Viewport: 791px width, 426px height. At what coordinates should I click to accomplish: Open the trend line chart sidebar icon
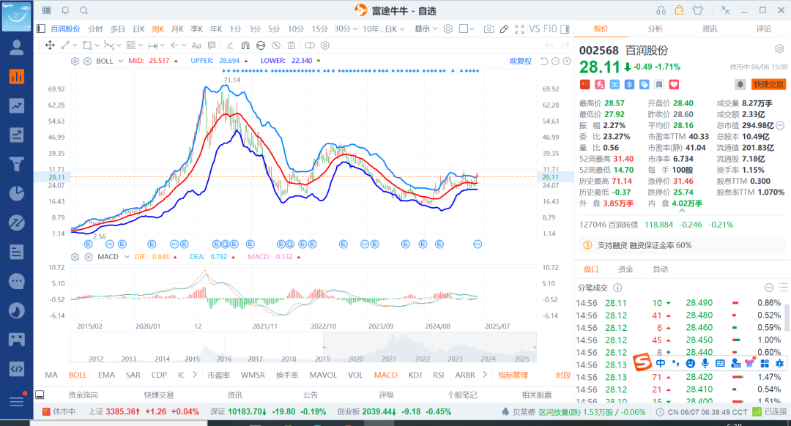click(x=17, y=106)
